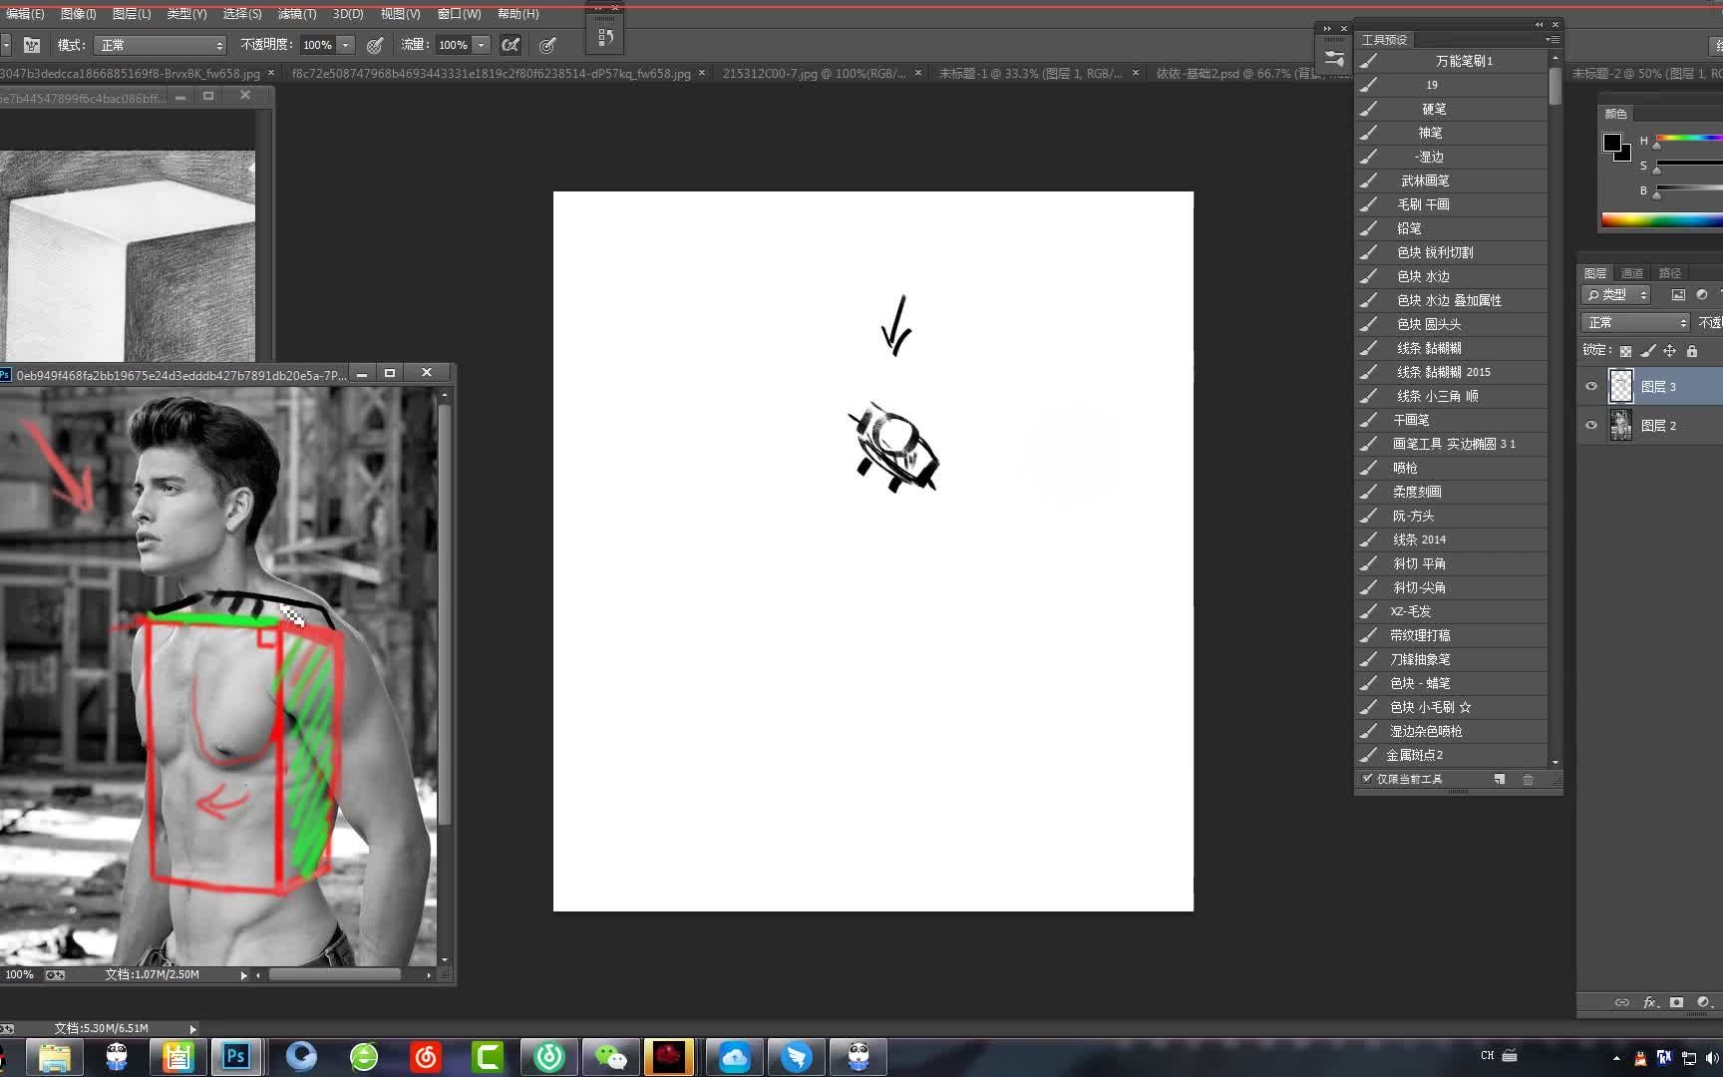Open WeChat in the taskbar
Screen dimensions: 1723x1077
pos(610,1056)
